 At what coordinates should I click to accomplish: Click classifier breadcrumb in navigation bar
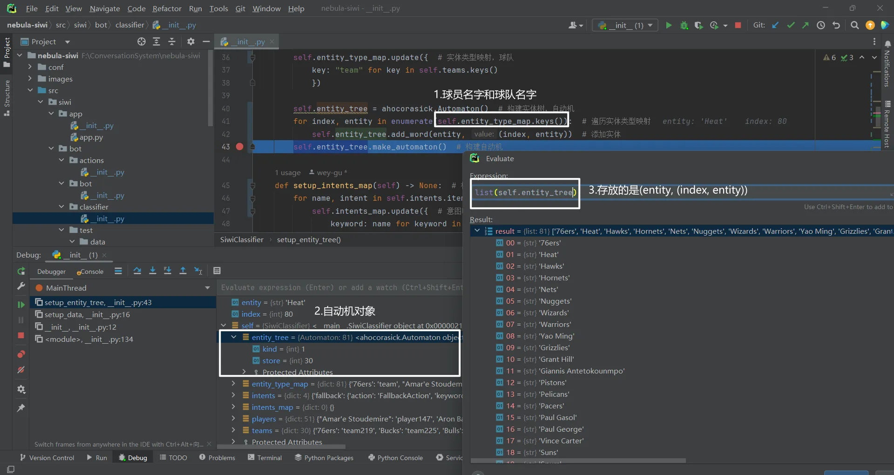[x=129, y=25]
